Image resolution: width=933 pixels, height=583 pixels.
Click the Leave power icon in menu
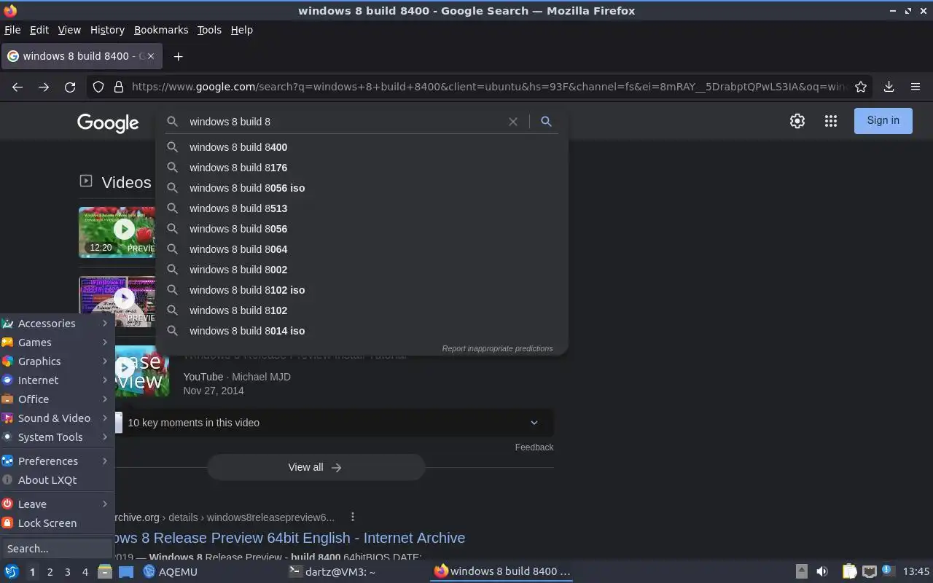7,504
